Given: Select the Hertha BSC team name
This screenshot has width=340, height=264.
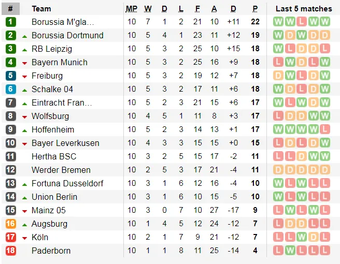Looking at the screenshot, I should [54, 156].
